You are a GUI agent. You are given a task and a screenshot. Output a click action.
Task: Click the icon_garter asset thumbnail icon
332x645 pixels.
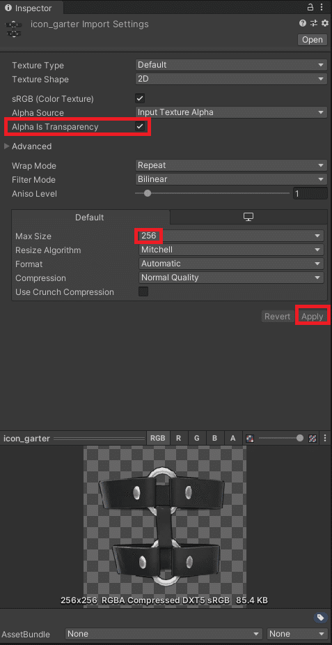tap(13, 29)
